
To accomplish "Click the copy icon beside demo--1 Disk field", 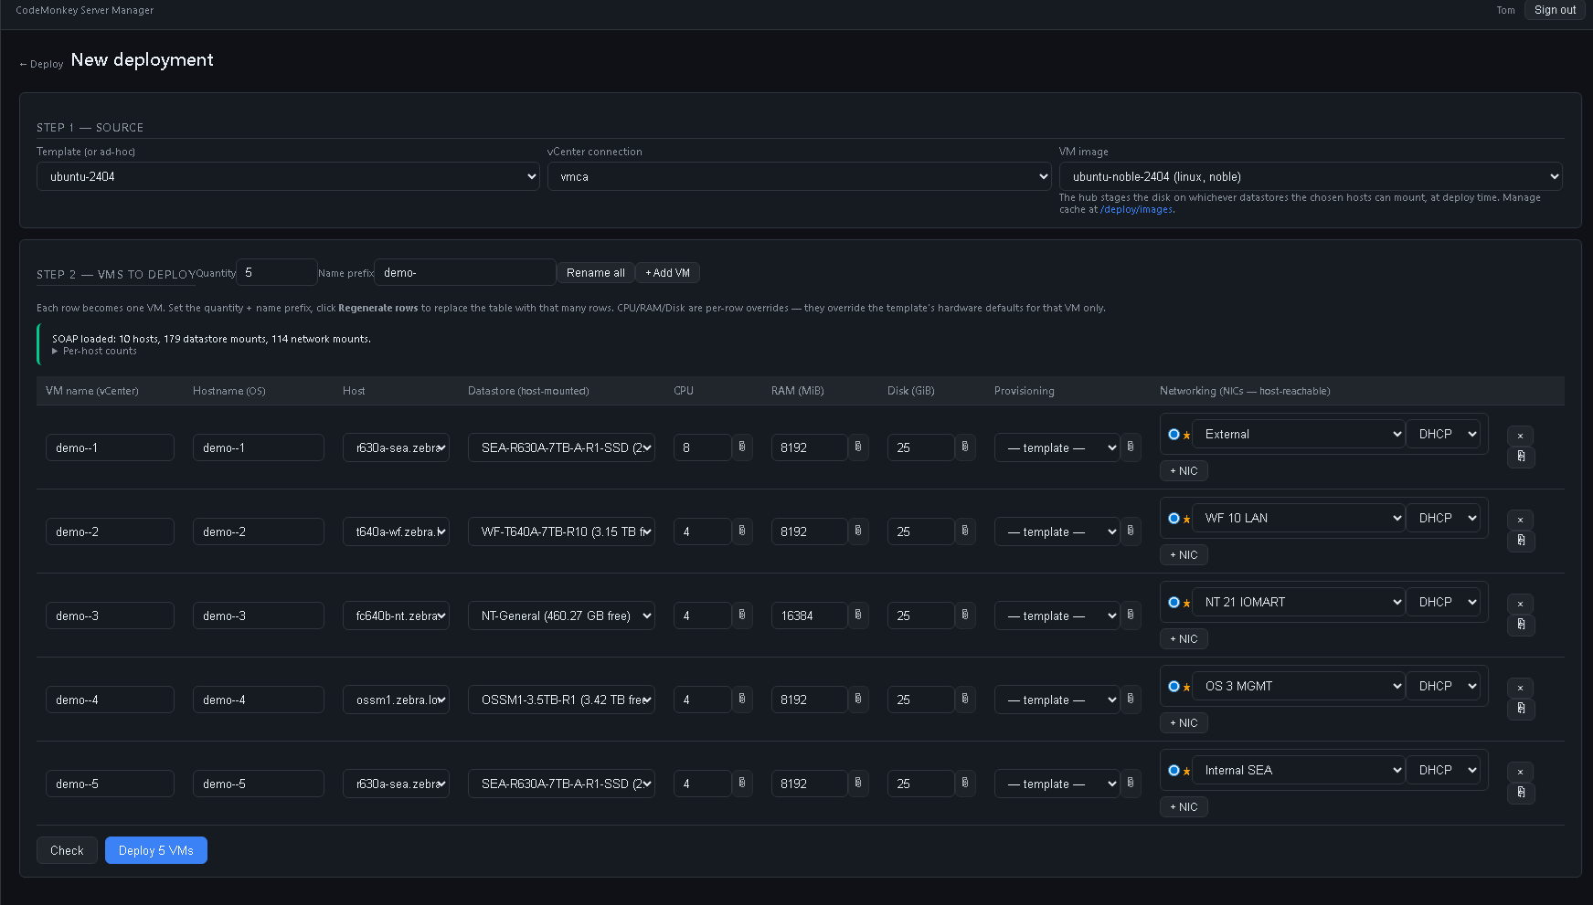I will (965, 447).
